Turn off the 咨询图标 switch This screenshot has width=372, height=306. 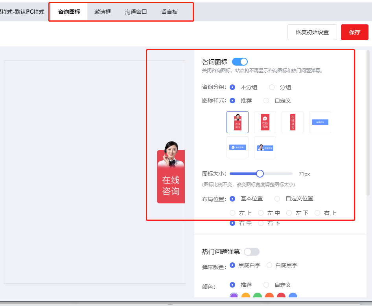pyautogui.click(x=240, y=62)
